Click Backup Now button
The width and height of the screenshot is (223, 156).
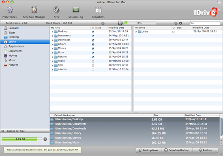pyautogui.click(x=148, y=150)
